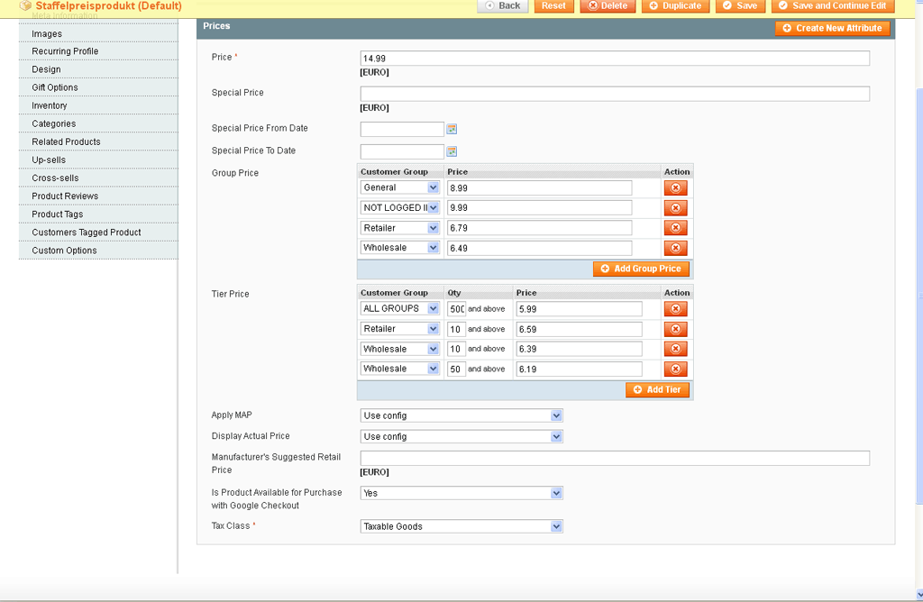This screenshot has width=923, height=602.
Task: Go to the Inventory tab
Action: click(50, 105)
